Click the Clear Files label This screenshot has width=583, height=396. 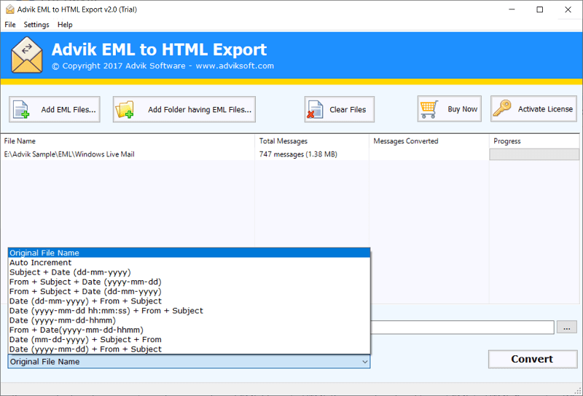click(348, 110)
